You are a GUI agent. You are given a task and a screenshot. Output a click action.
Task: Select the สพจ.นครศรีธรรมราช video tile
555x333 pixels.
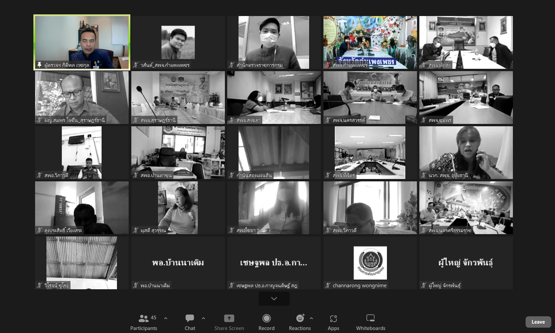point(466,208)
